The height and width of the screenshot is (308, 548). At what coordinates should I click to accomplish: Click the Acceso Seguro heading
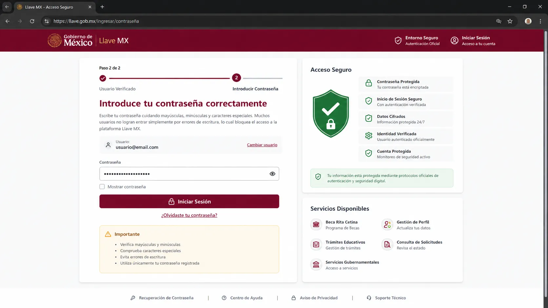tap(331, 70)
